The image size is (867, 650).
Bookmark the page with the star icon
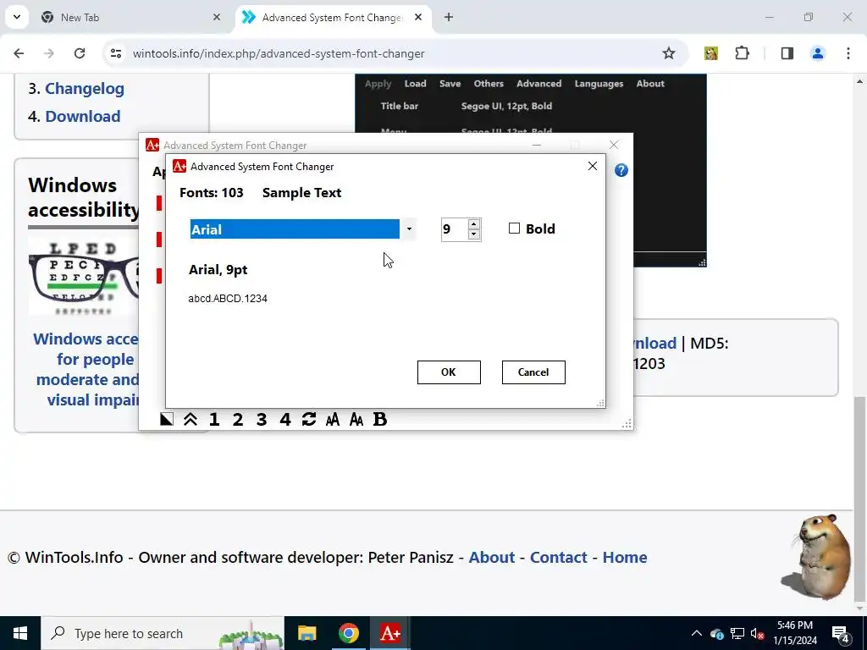point(669,53)
